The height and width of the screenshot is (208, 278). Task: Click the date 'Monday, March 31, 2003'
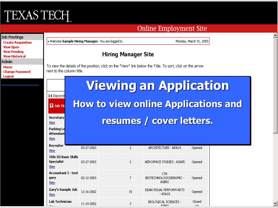coord(192,41)
